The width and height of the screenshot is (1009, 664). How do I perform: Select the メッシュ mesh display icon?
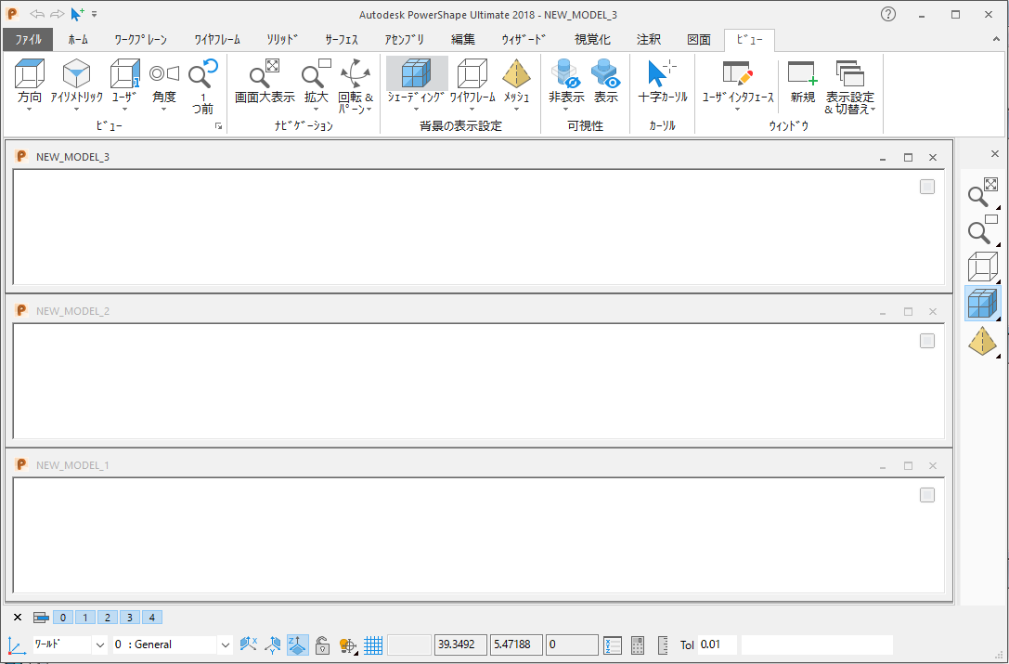point(516,73)
